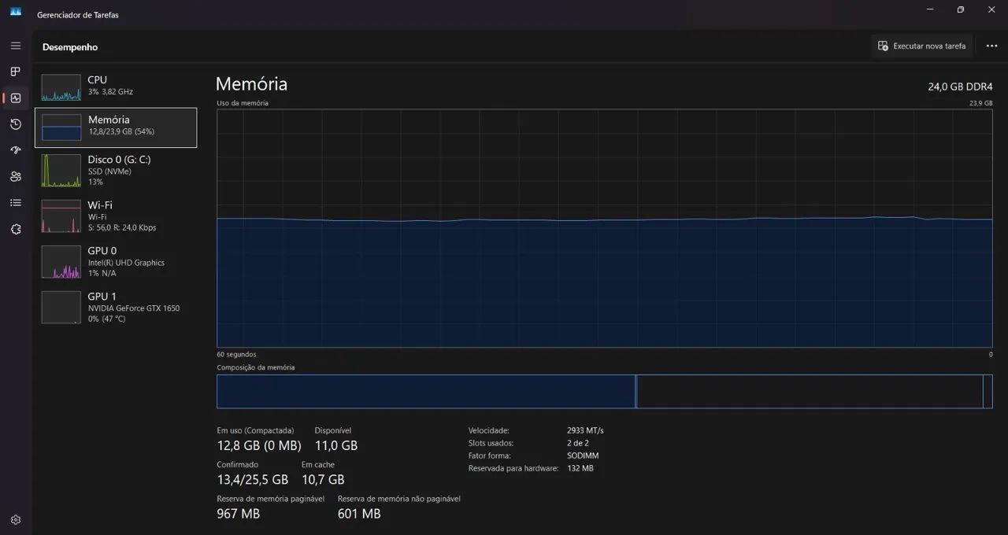Click the 132 MB hardware reserved value

580,468
